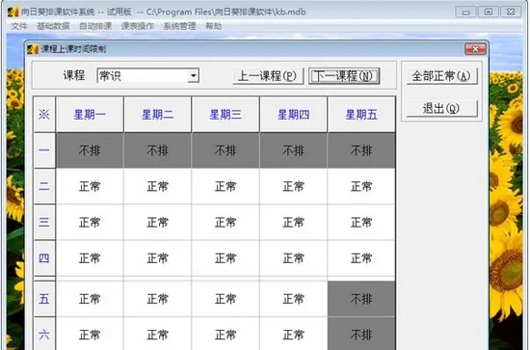The width and height of the screenshot is (530, 350).
Task: Select the 星期二 column header
Action: [157, 115]
